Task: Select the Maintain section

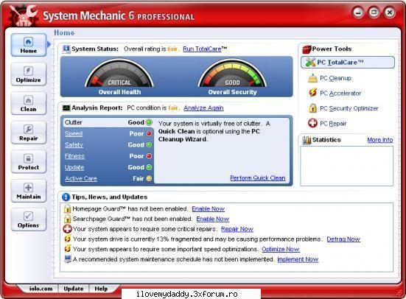Action: (x=29, y=191)
